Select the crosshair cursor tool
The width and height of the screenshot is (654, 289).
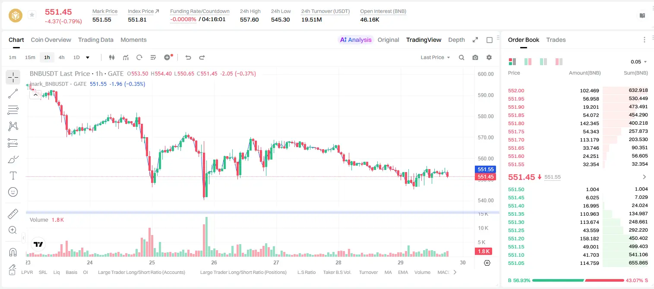coord(13,78)
